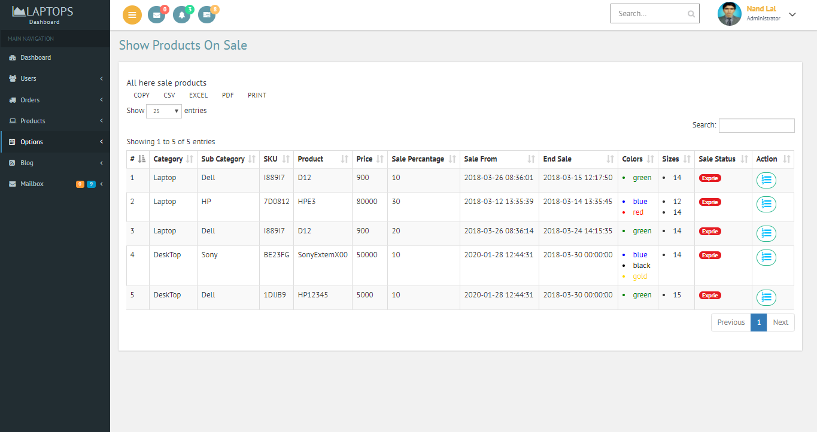Open the bell notifications icon

[181, 16]
